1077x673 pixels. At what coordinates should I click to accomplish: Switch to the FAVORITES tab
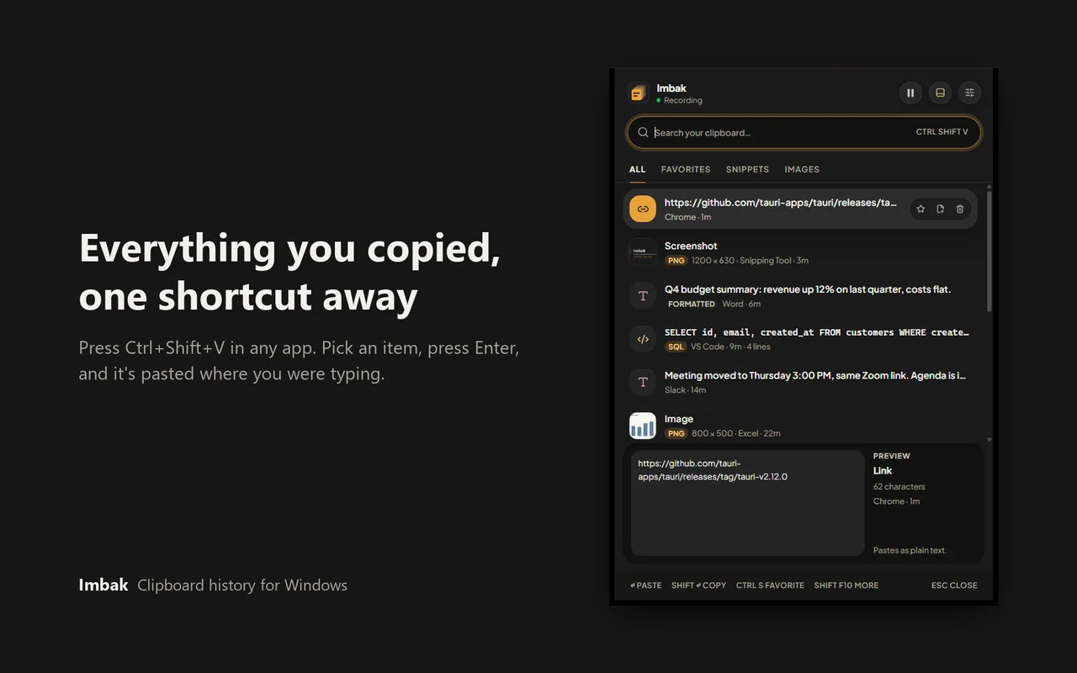click(686, 169)
